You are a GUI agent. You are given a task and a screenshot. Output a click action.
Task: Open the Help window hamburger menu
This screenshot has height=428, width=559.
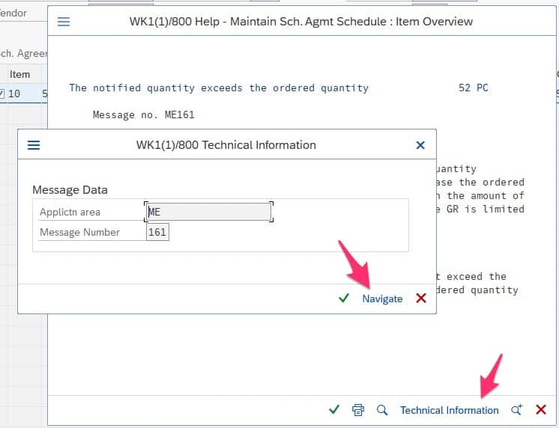(x=64, y=22)
